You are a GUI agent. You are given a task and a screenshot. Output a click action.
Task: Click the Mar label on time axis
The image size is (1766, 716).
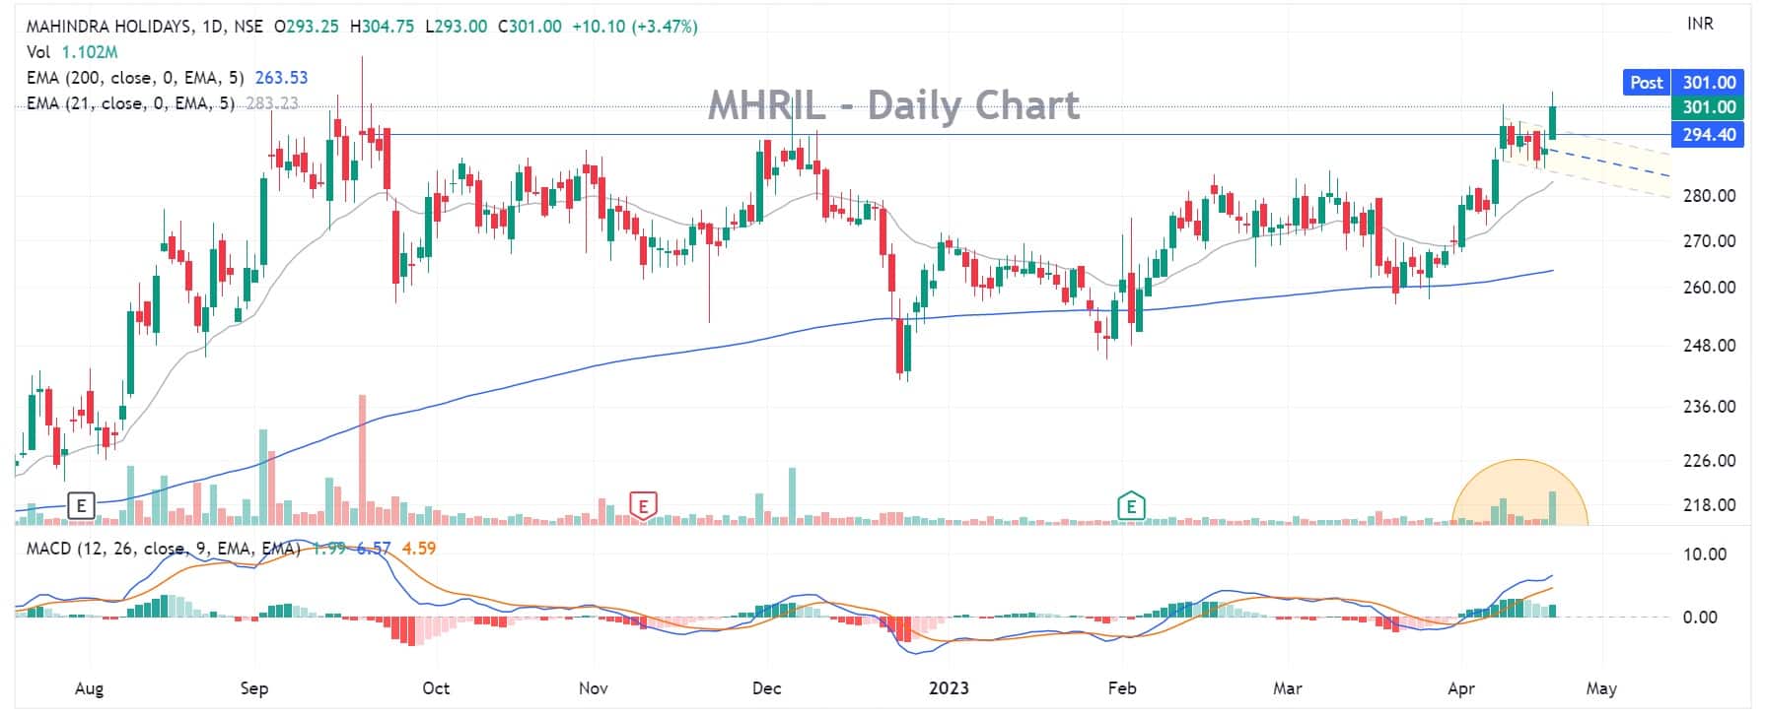point(1288,688)
